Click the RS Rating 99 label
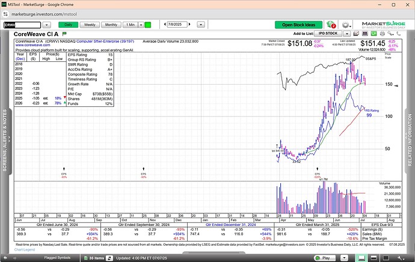Viewport: 415px width, 262px height. 372,113
